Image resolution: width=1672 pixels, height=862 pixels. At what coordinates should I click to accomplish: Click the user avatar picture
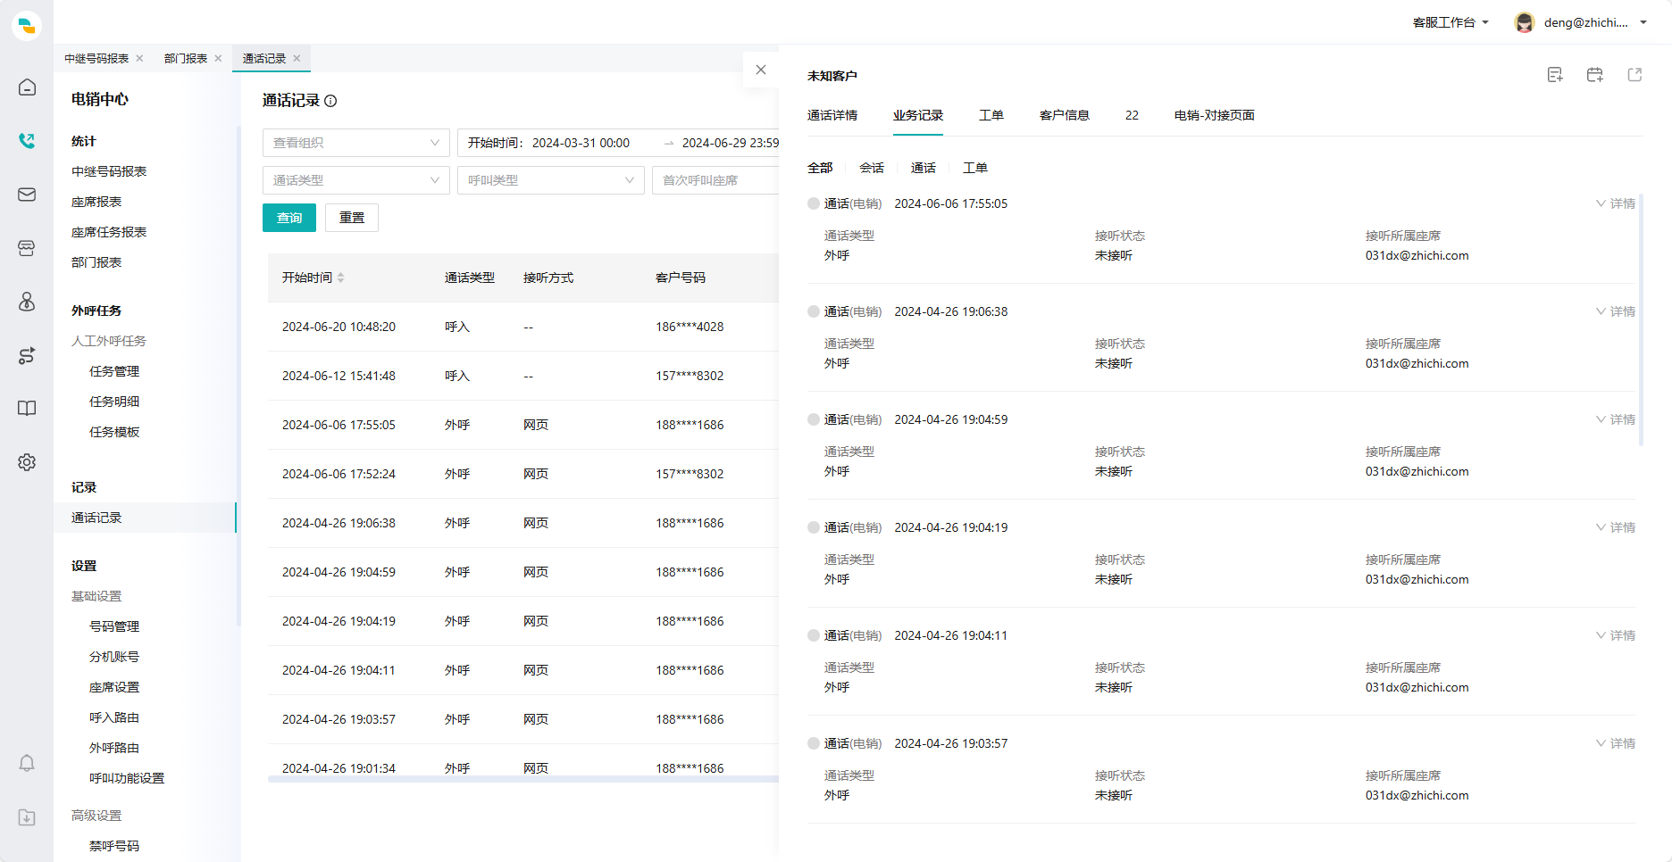tap(1525, 22)
